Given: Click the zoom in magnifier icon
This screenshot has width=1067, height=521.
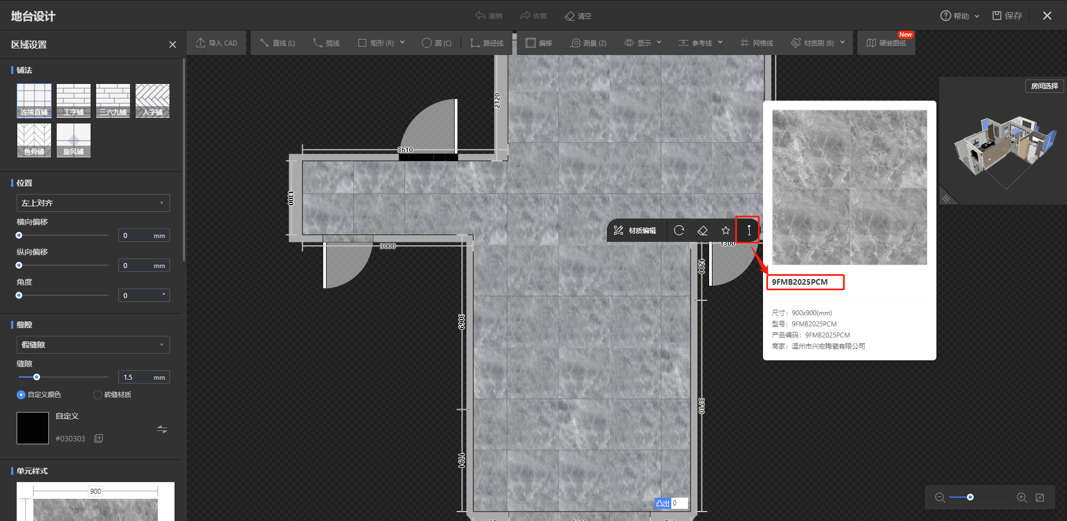Looking at the screenshot, I should coord(1021,497).
